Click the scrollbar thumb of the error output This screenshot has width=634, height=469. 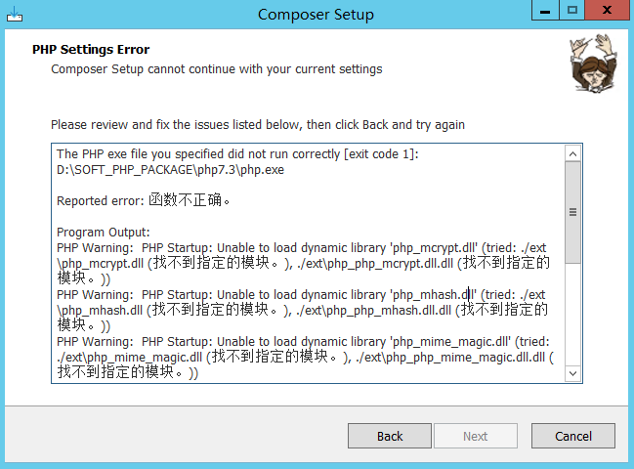pyautogui.click(x=572, y=211)
